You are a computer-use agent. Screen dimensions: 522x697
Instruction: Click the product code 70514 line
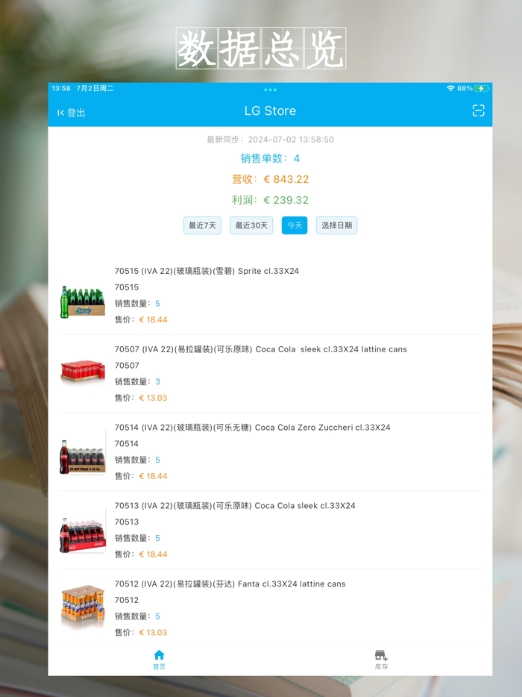coord(127,443)
